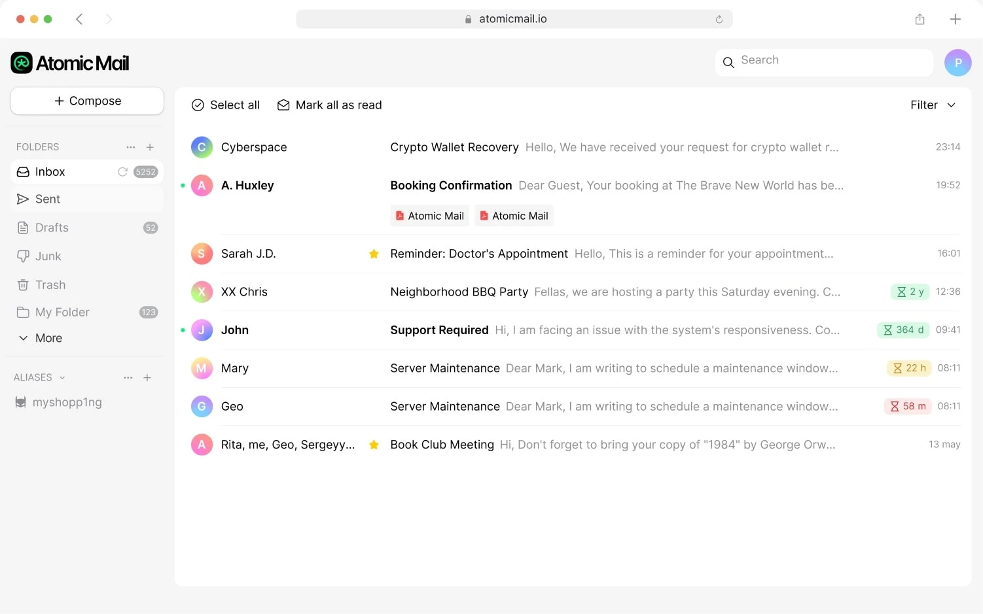Screen dimensions: 983x614
Task: Open the Trash folder
Action: (87, 285)
